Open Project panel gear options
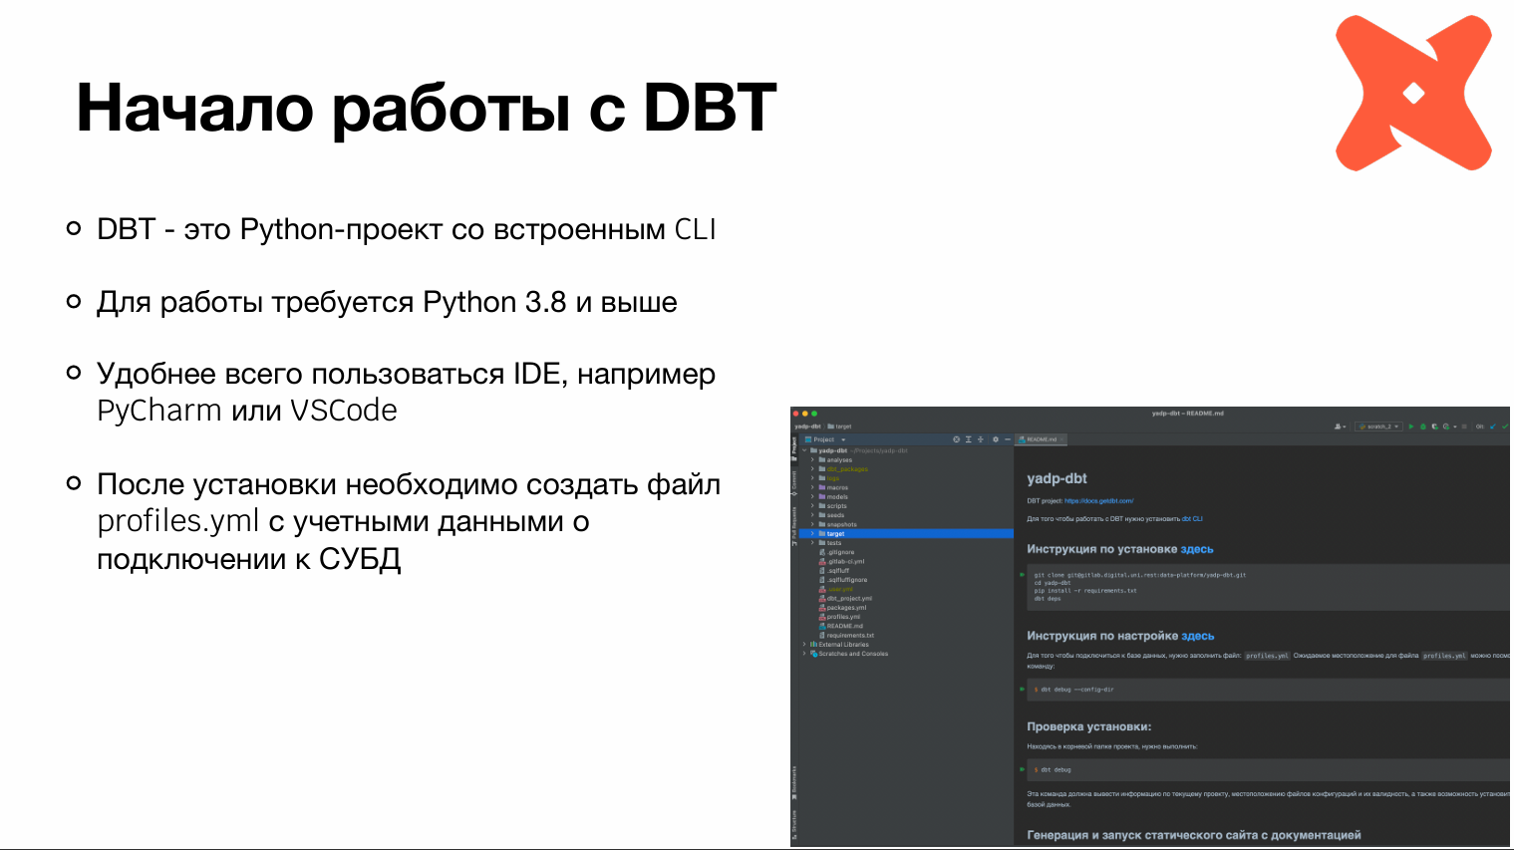Viewport: 1514px width, 850px height. click(x=995, y=439)
